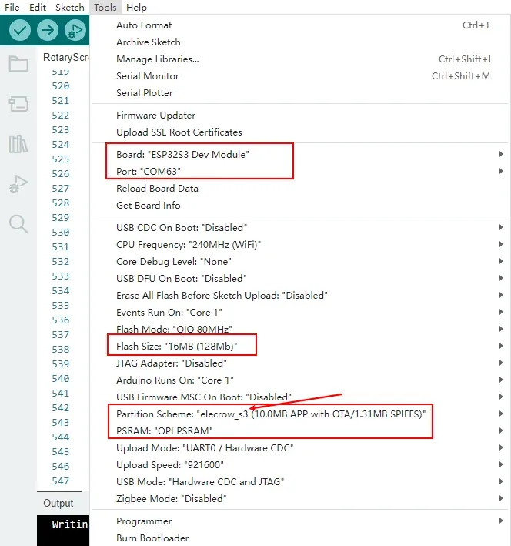Select Upload SSL Root Certificates
The height and width of the screenshot is (546, 511).
coord(300,132)
